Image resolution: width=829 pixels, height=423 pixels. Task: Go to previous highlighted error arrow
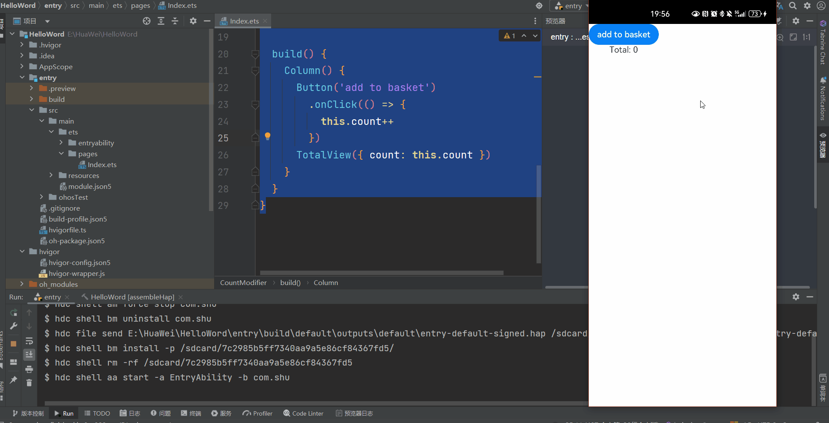click(x=524, y=36)
